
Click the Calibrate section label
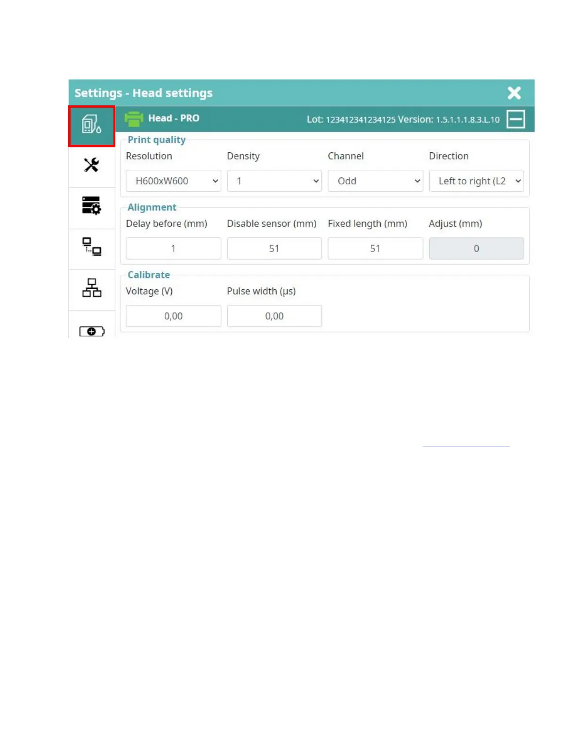pyautogui.click(x=149, y=275)
